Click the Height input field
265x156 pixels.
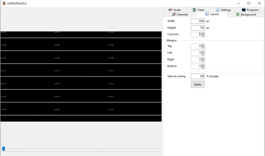point(198,28)
